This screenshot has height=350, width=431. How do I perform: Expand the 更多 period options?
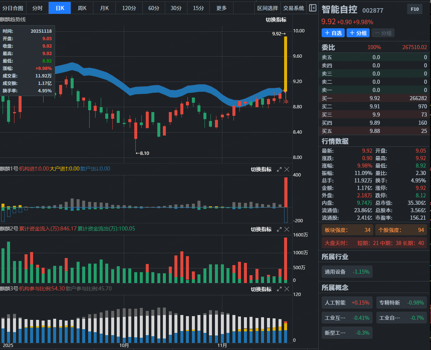pos(221,8)
